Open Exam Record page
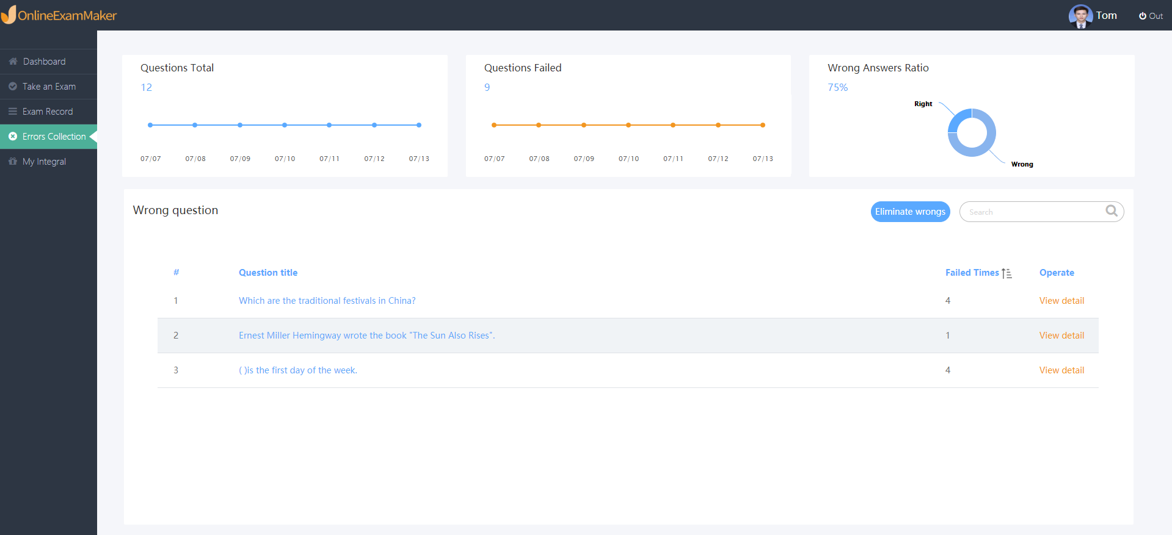This screenshot has height=535, width=1172. tap(49, 112)
